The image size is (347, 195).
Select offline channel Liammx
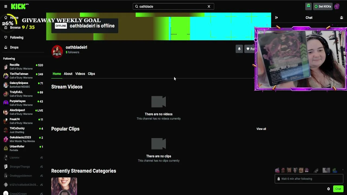(23, 158)
